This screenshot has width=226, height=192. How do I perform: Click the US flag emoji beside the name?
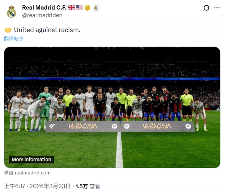pyautogui.click(x=79, y=8)
